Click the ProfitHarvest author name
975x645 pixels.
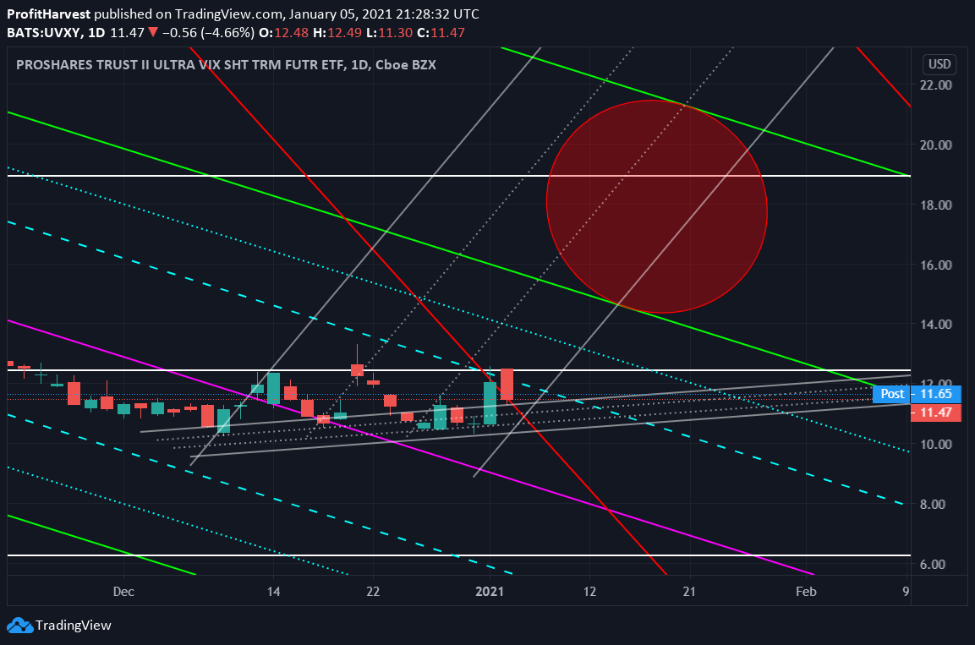tap(48, 14)
